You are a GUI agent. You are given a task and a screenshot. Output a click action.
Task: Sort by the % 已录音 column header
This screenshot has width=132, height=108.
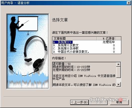click(106, 38)
